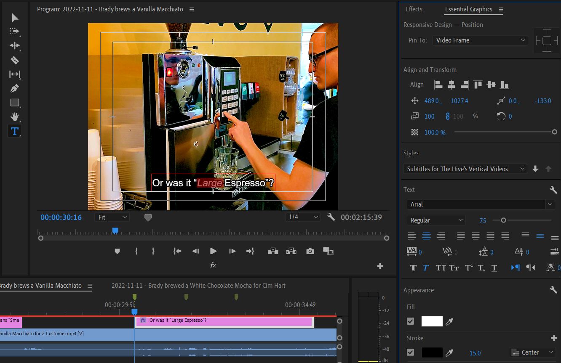Toggle Underline text style

point(494,268)
